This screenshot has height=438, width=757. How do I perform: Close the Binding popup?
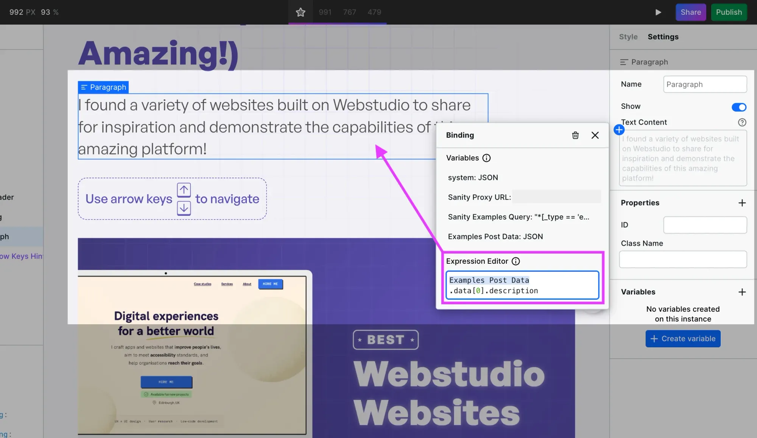(x=595, y=135)
